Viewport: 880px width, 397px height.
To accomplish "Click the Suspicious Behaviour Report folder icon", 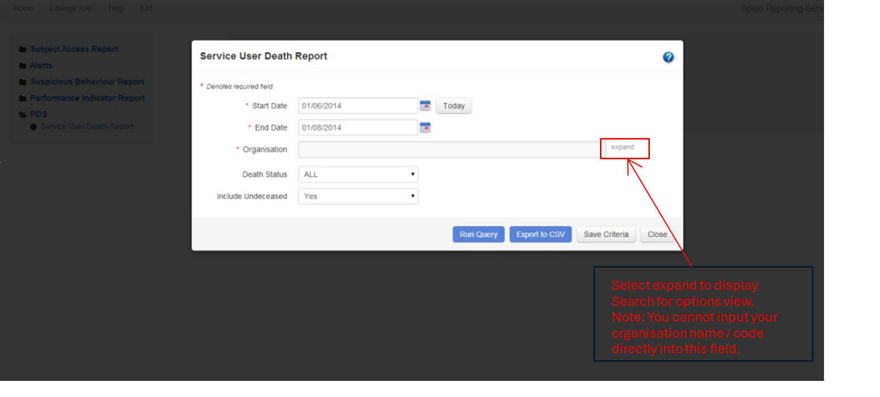I will pos(23,82).
